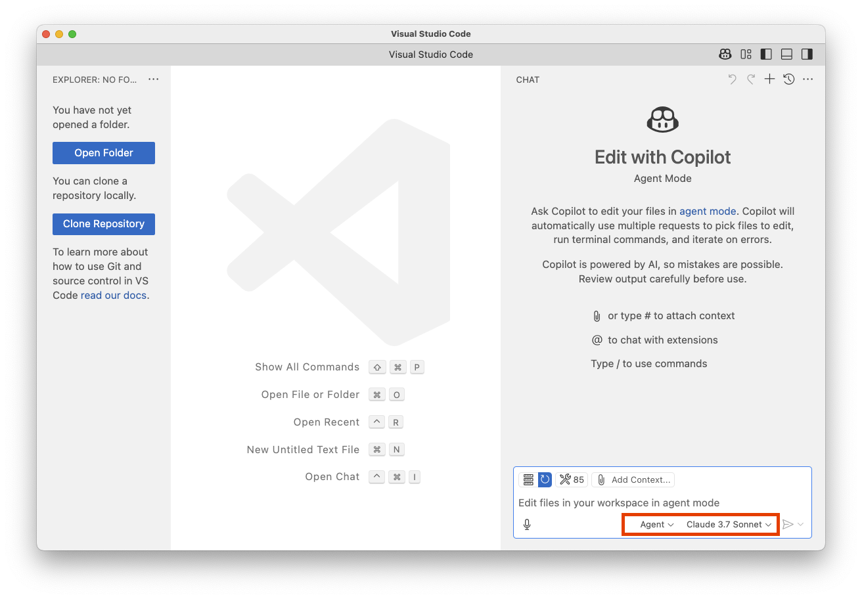Toggle the bottom panel visibility
The image size is (862, 599).
786,55
